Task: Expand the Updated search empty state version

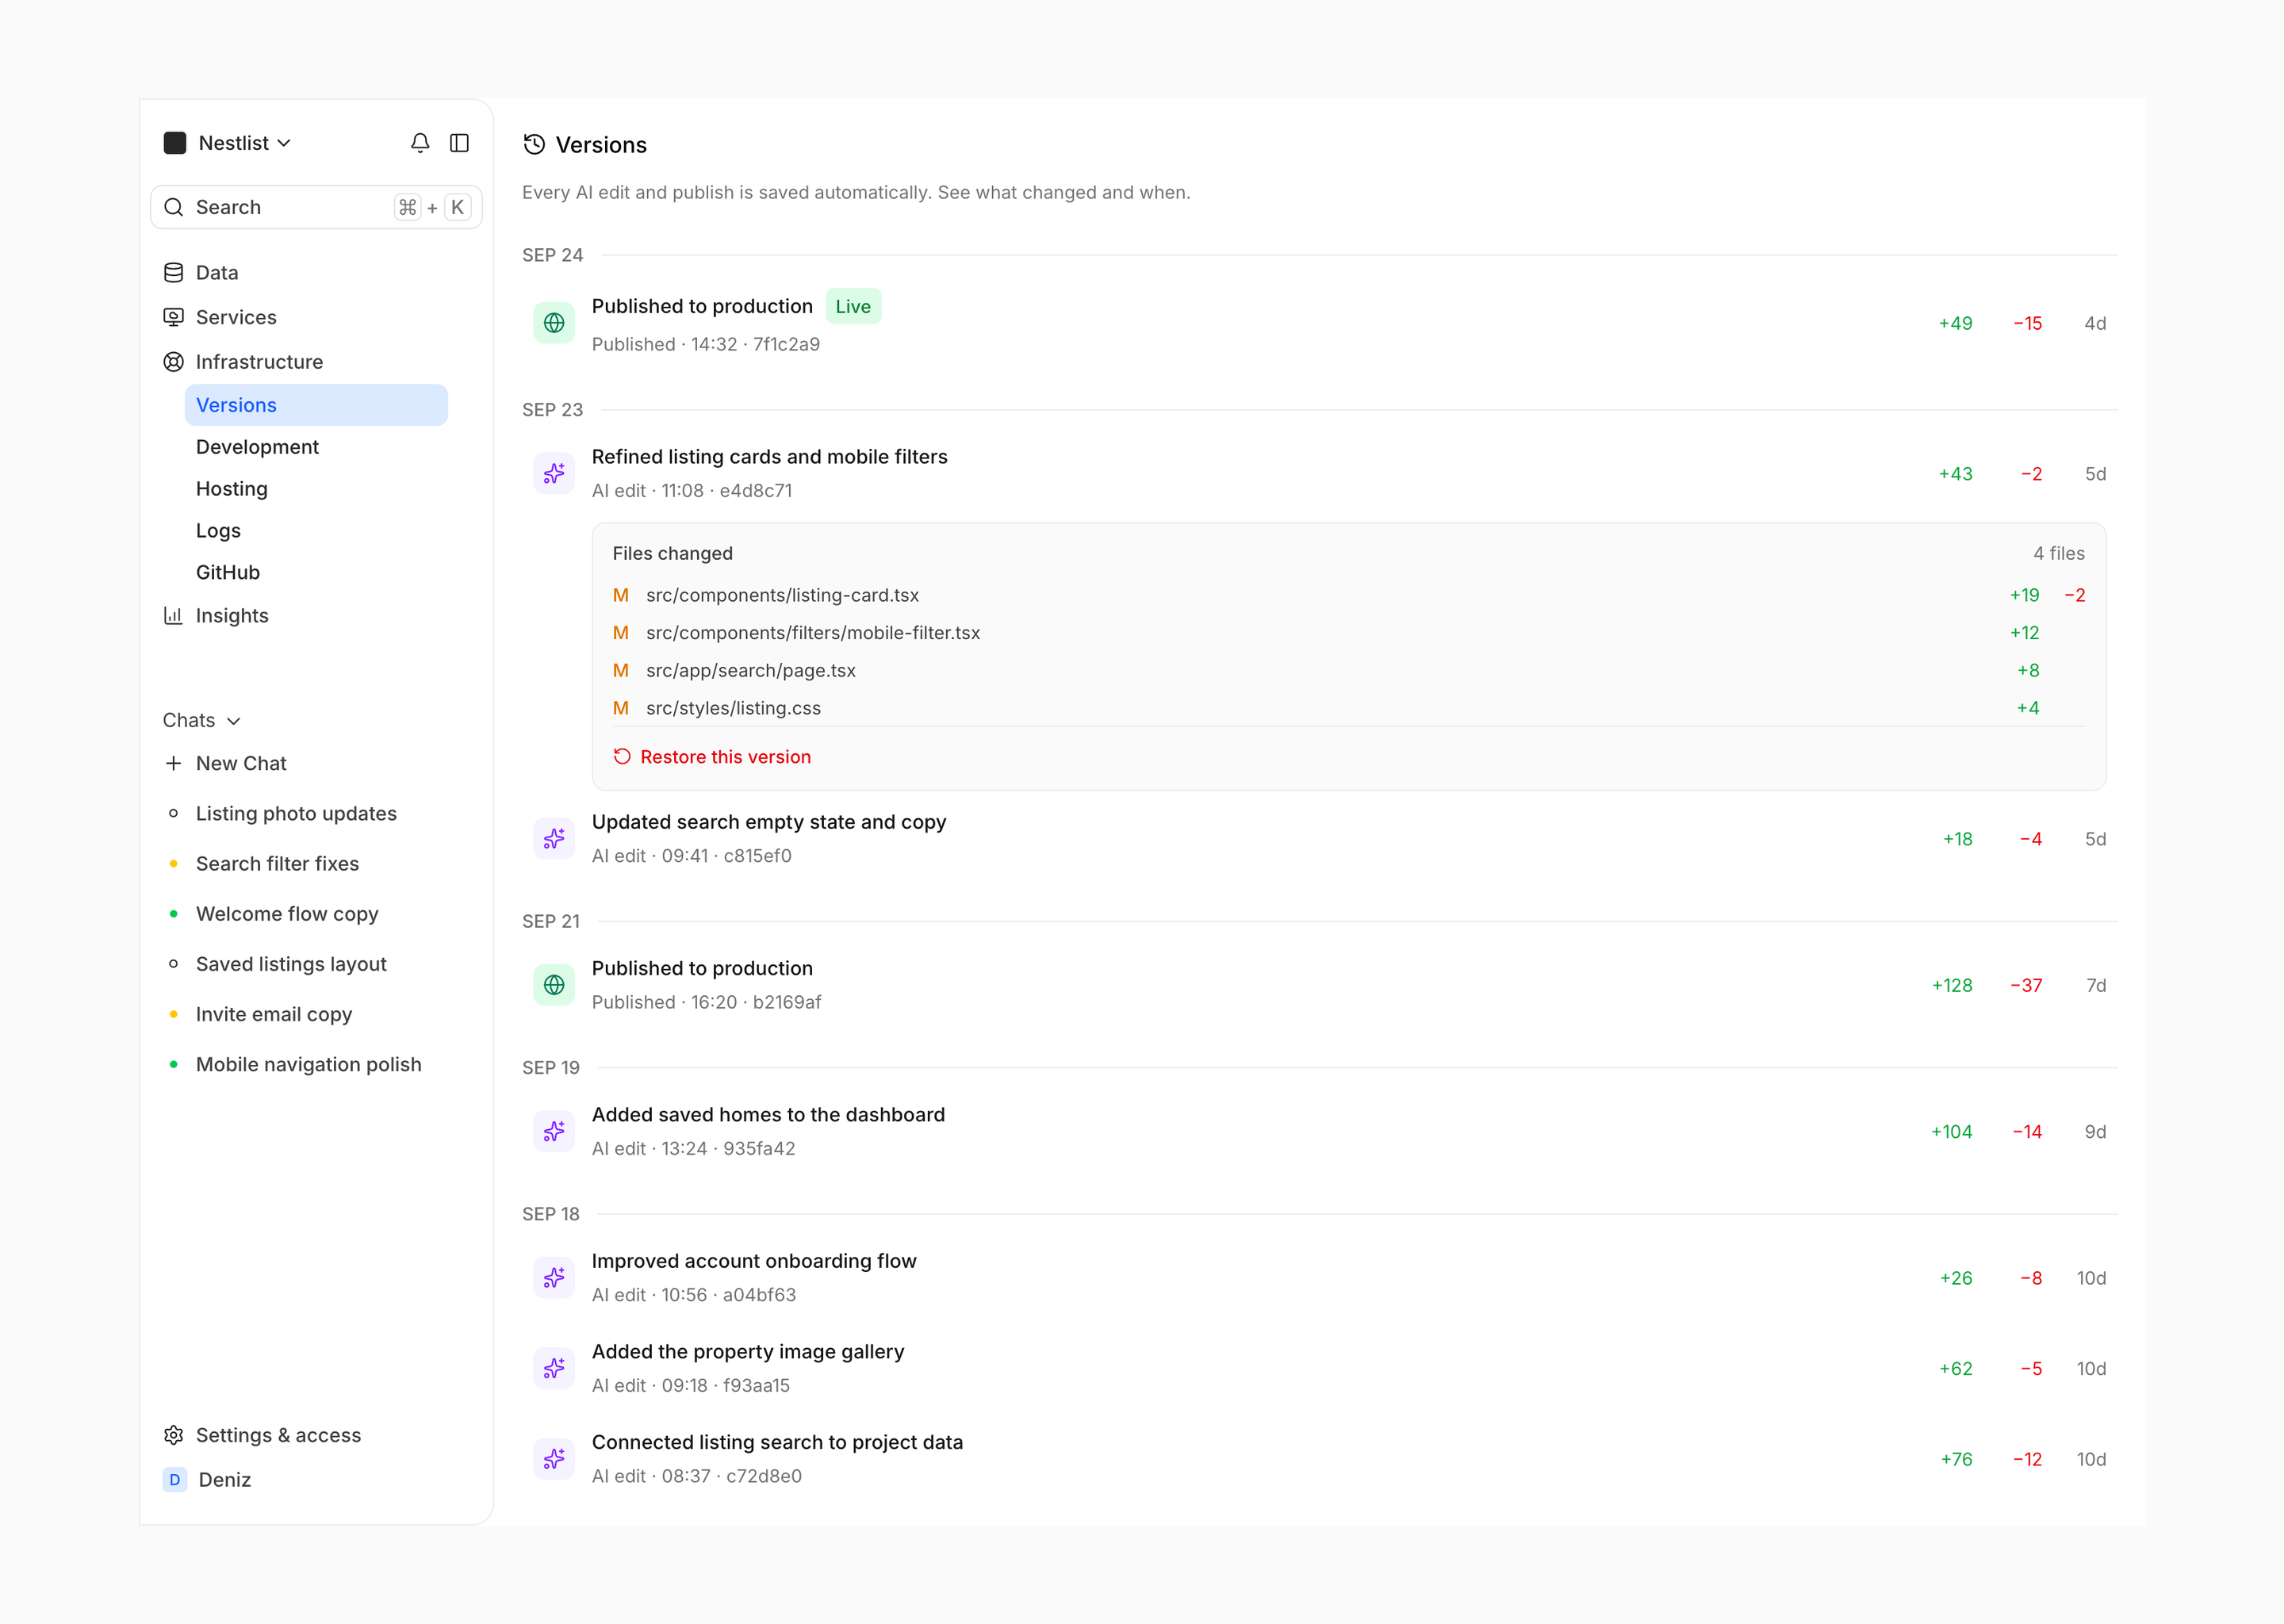Action: [1319, 838]
